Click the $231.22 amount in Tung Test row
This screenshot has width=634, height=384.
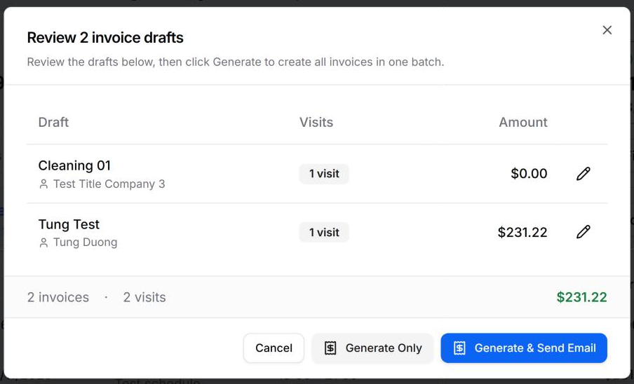tap(522, 232)
